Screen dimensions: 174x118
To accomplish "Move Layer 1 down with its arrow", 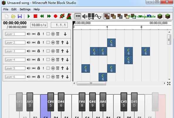I will 65,34.
